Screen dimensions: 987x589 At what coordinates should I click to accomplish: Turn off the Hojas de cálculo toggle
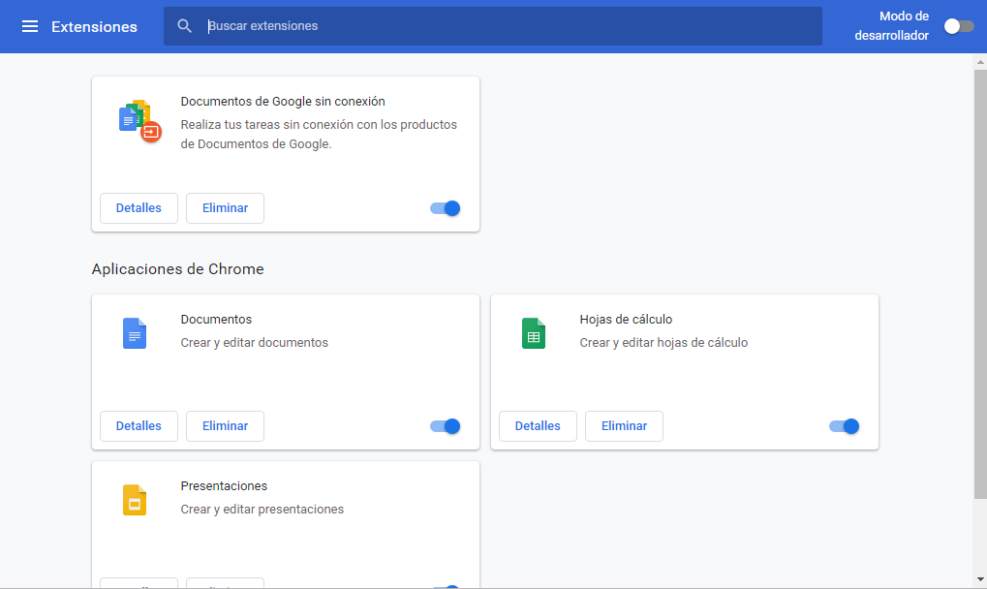point(844,426)
